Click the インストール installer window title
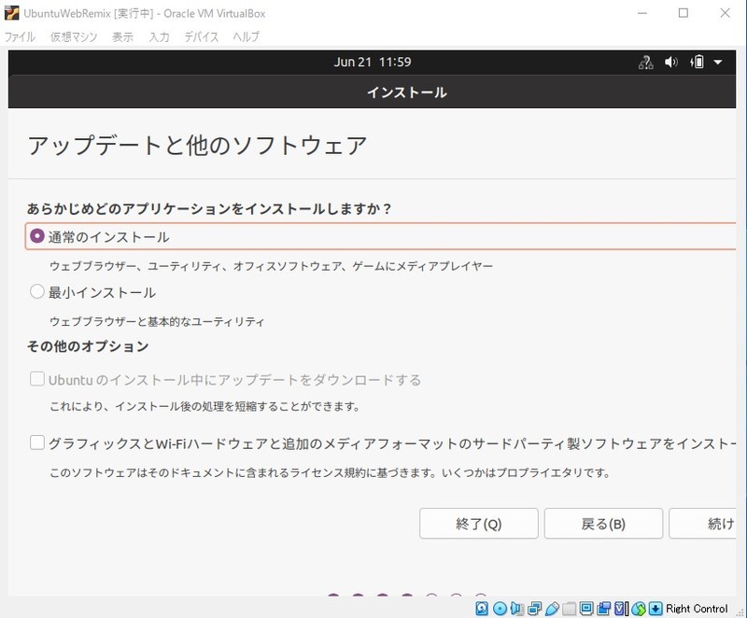 coord(407,91)
